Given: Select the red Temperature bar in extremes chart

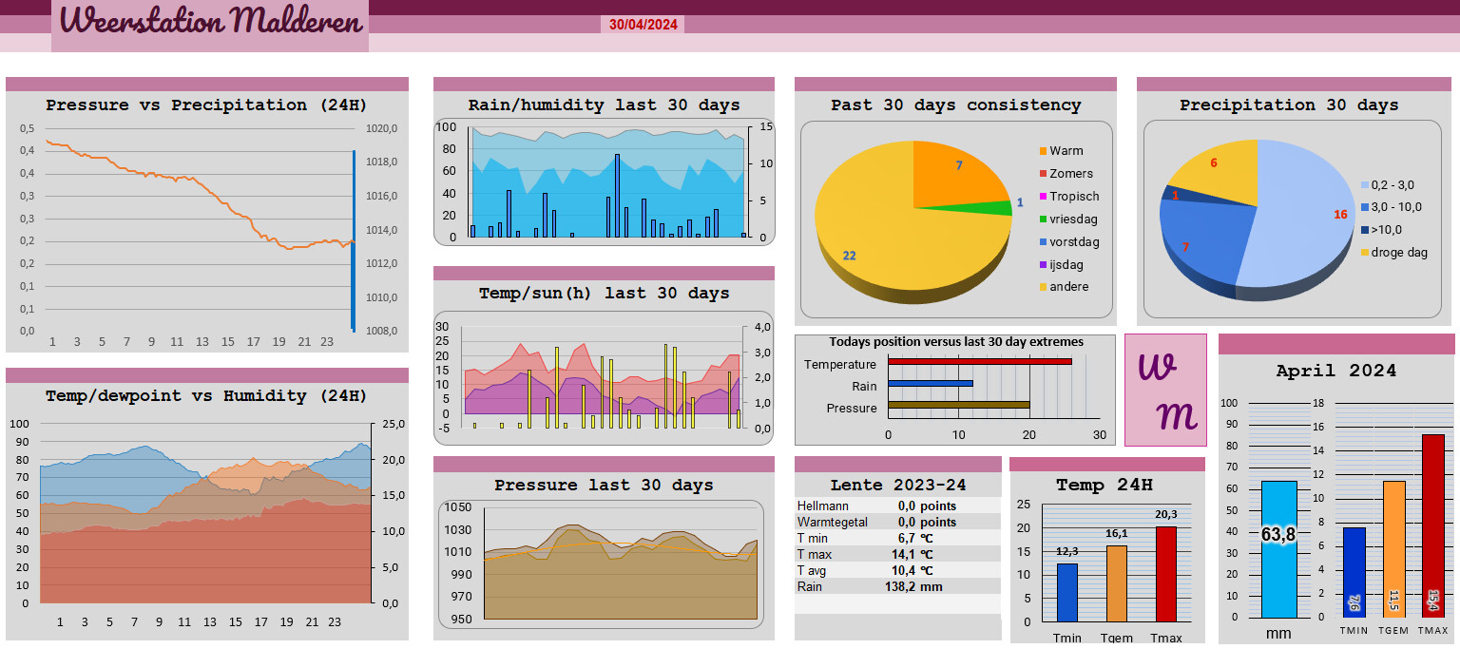Looking at the screenshot, I should [979, 361].
